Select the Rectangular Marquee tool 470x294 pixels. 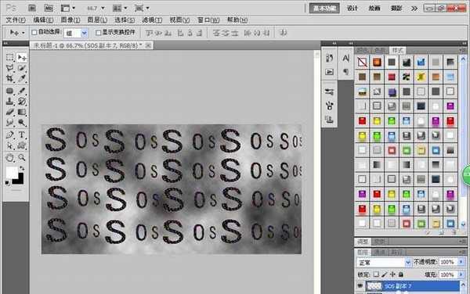pos(9,57)
